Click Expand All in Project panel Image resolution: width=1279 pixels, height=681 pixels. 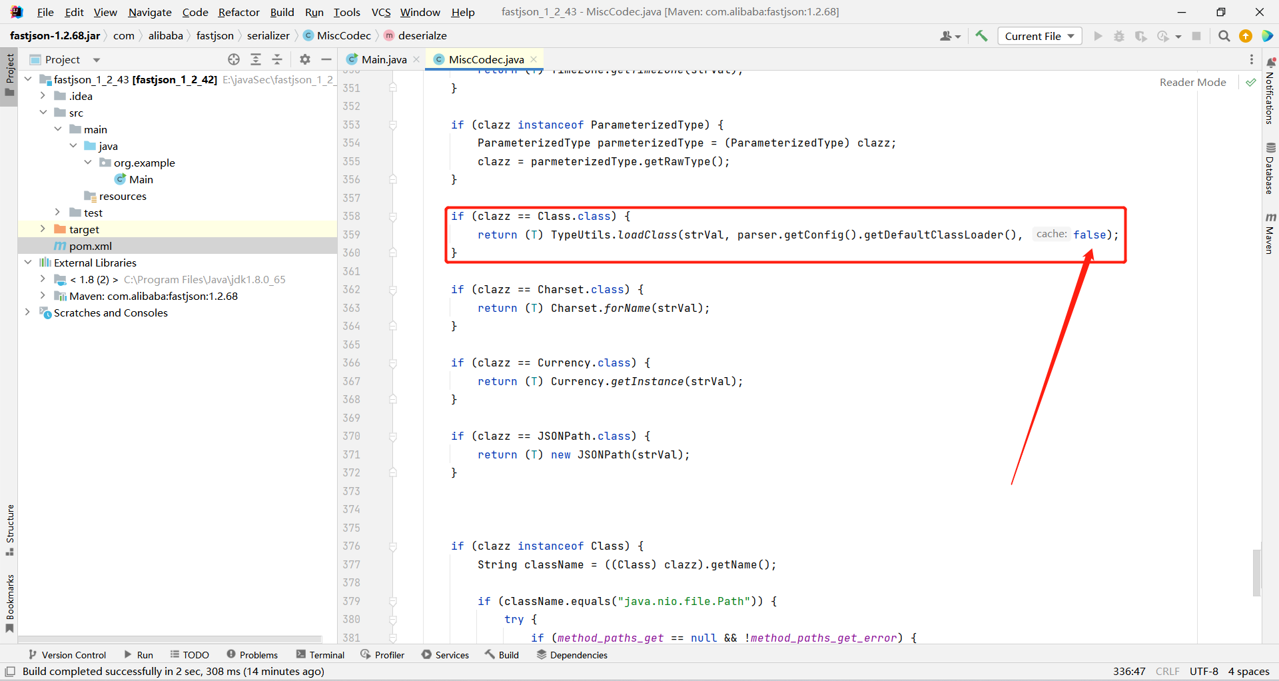coord(256,59)
